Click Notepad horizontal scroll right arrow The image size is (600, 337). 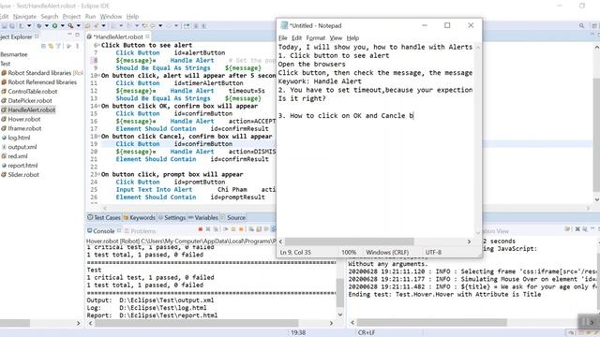point(469,242)
